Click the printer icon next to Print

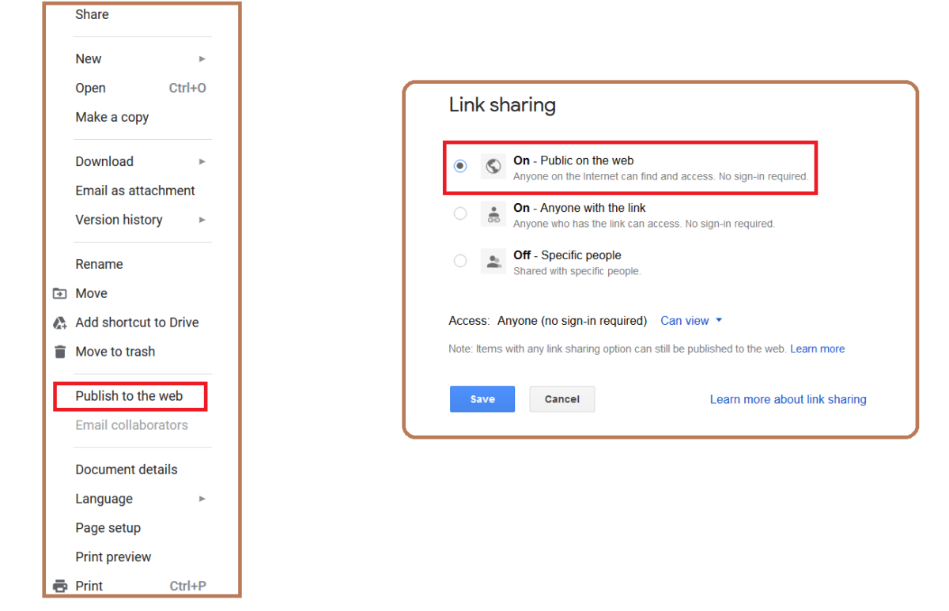tap(59, 585)
